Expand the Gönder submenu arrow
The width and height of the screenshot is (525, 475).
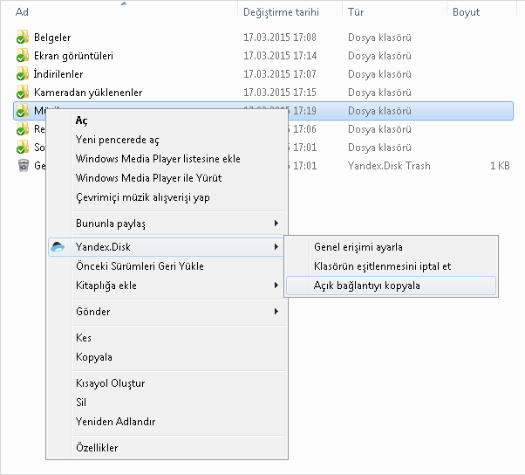coord(276,312)
